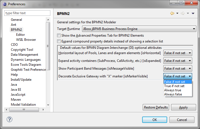
Task: Select Maven in preferences tree
Action: click(x=16, y=100)
